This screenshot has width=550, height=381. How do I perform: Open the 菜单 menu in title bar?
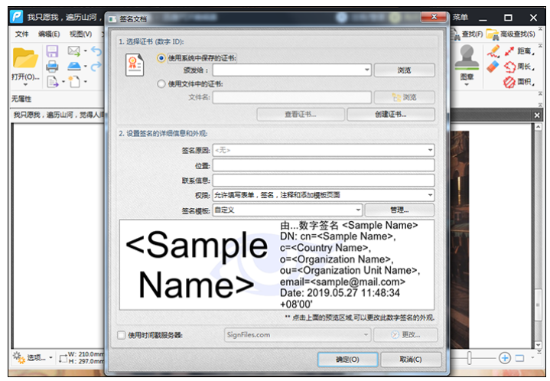[461, 17]
